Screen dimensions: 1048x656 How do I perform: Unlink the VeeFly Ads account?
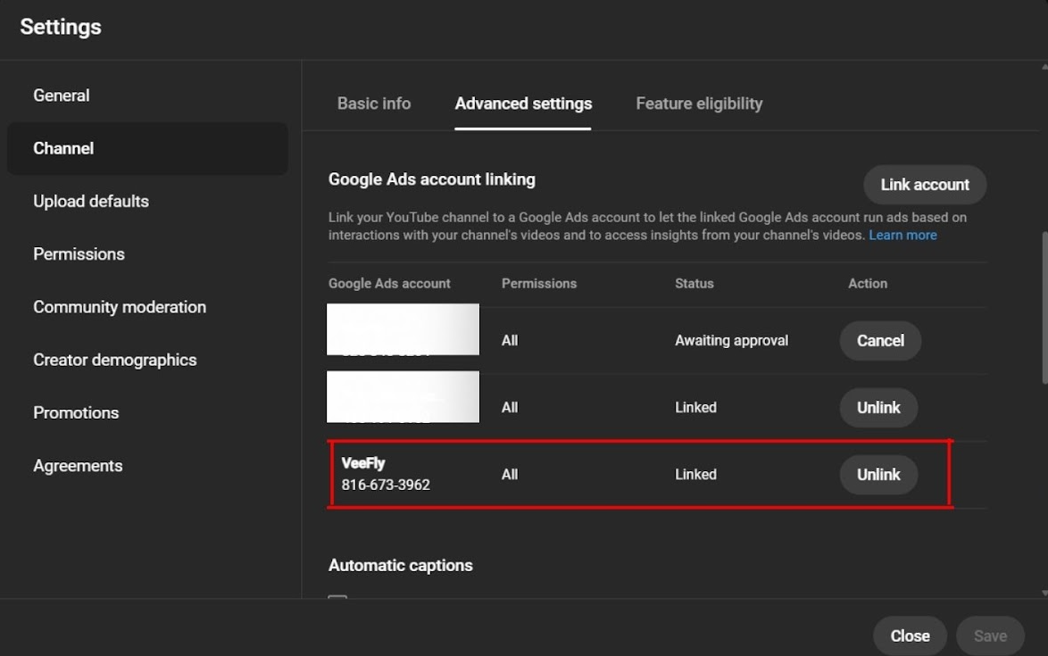pos(878,474)
